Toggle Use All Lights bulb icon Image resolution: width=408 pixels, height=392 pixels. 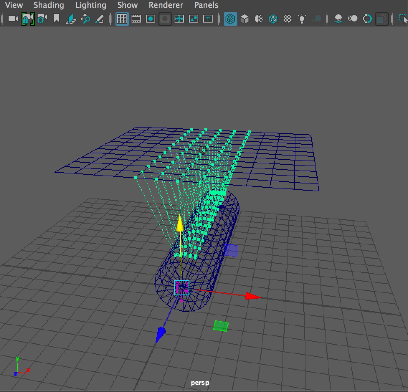click(302, 19)
